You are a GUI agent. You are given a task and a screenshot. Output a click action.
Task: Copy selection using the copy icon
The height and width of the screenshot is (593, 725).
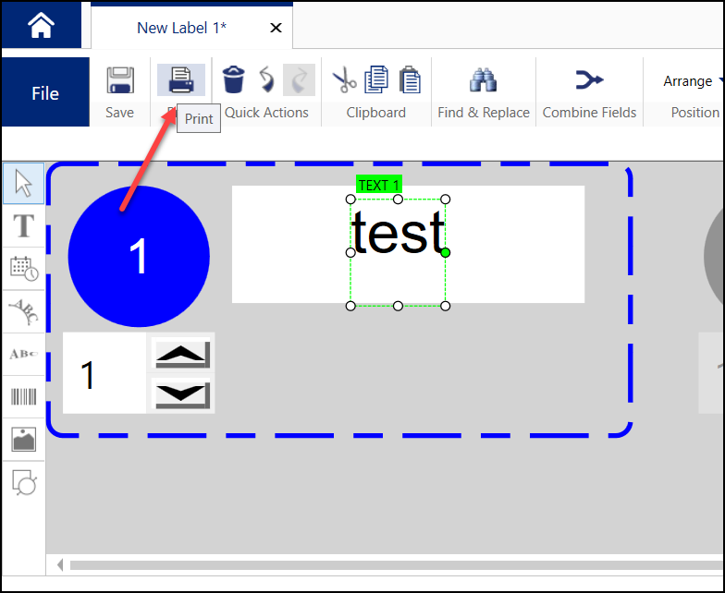coord(376,80)
